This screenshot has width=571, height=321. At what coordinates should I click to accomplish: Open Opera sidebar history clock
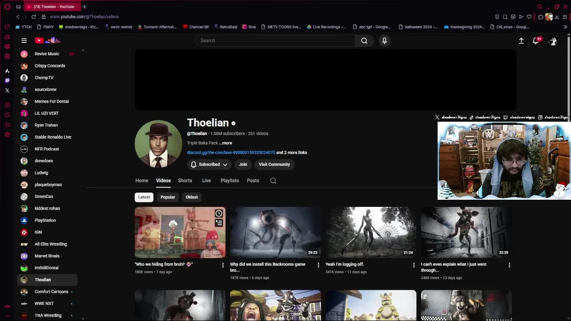7,115
